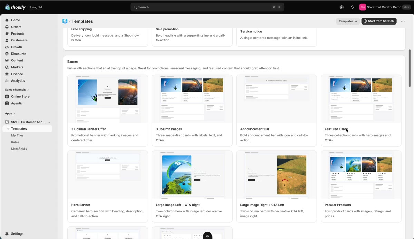
Task: Click the Orders icon in sidebar
Action: click(x=7, y=27)
